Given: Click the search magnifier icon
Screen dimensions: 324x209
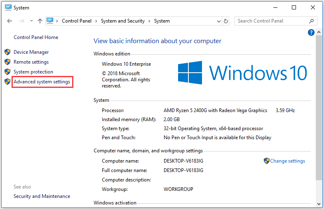Looking at the screenshot, I should [311, 21].
